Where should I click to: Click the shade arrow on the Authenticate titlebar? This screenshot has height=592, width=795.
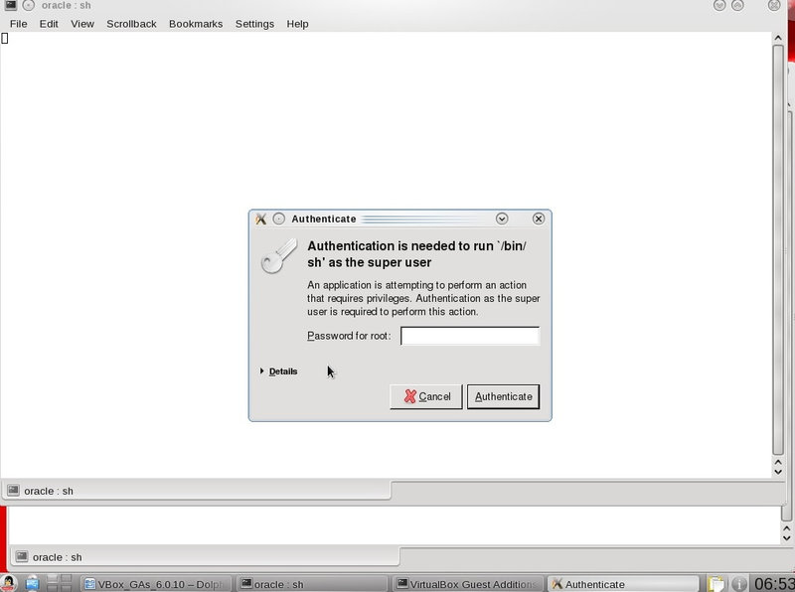point(500,219)
